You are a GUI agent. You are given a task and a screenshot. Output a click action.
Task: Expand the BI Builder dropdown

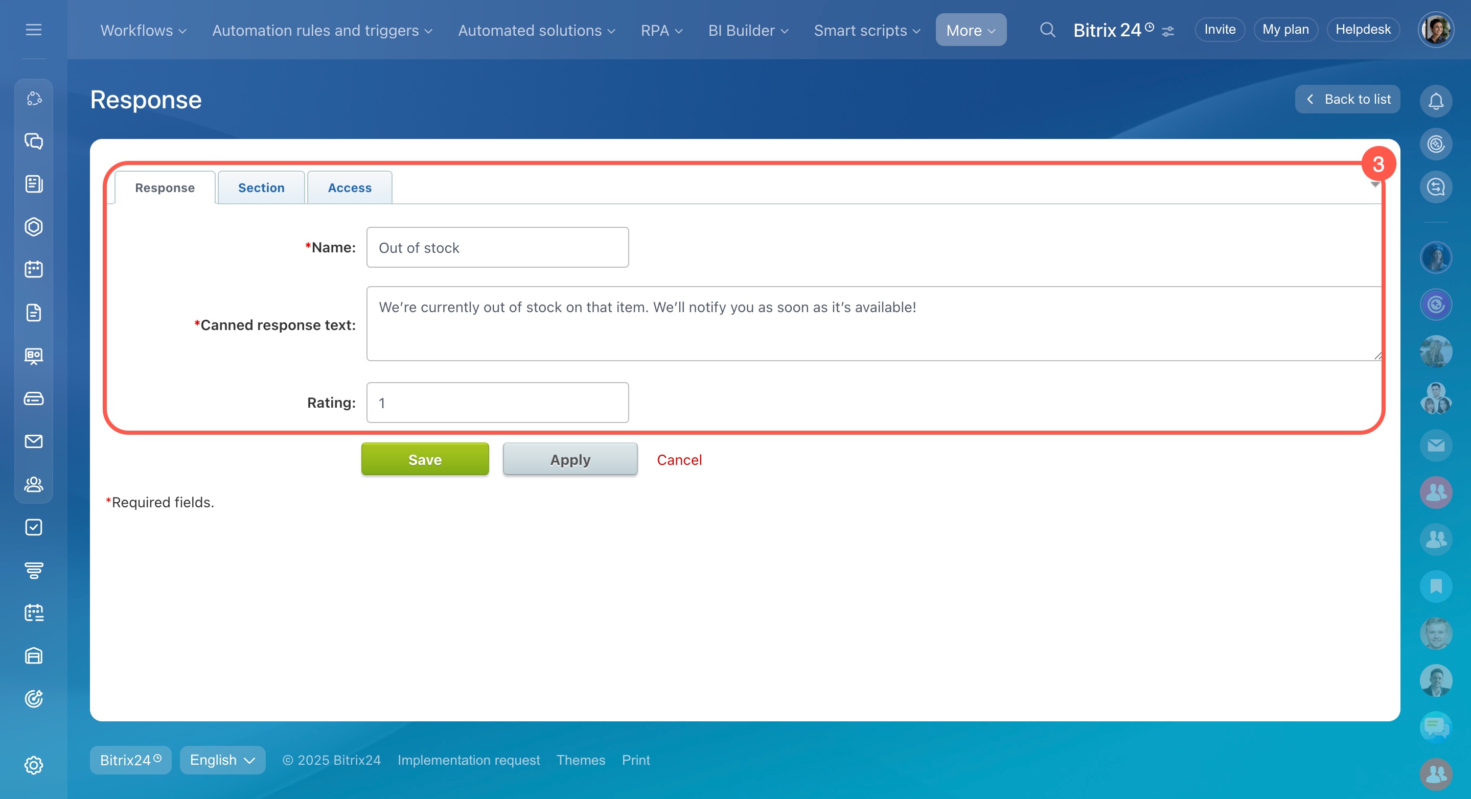point(747,30)
